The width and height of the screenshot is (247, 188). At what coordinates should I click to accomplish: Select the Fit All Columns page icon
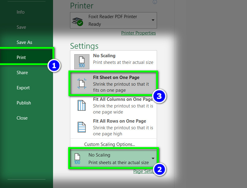pos(82,105)
